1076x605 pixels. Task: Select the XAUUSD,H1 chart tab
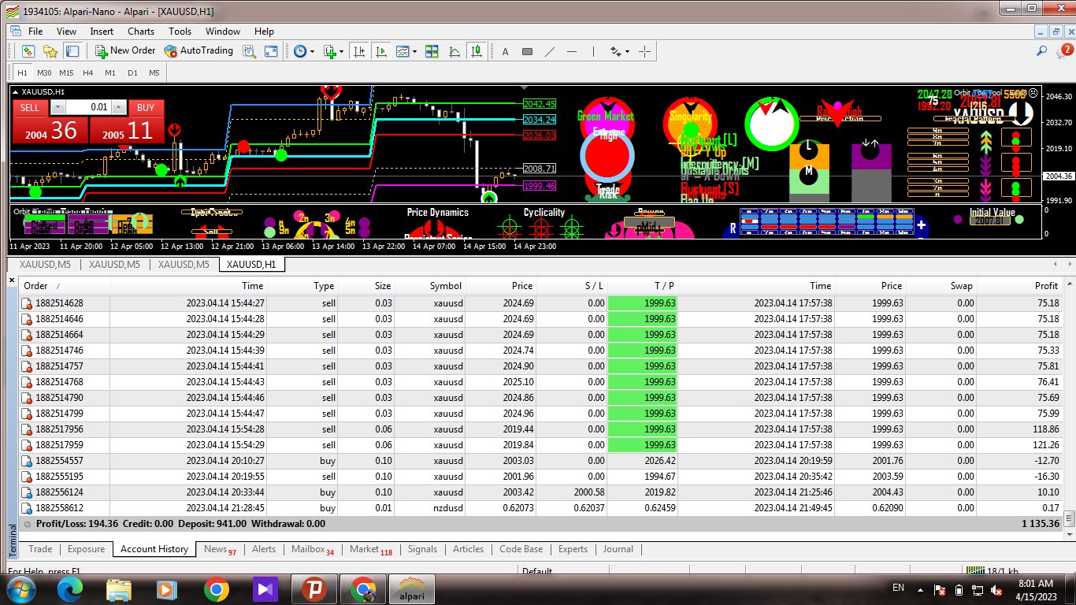click(x=251, y=265)
